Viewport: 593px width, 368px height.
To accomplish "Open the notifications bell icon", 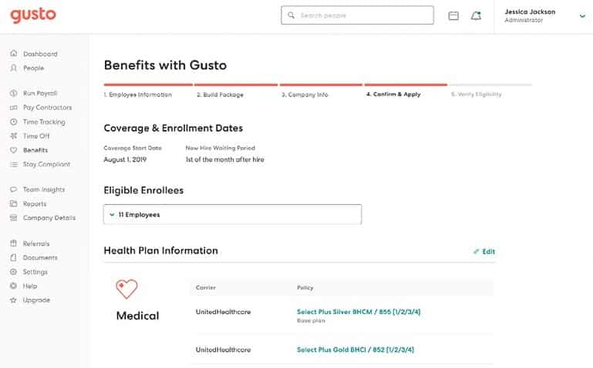I will (x=476, y=15).
